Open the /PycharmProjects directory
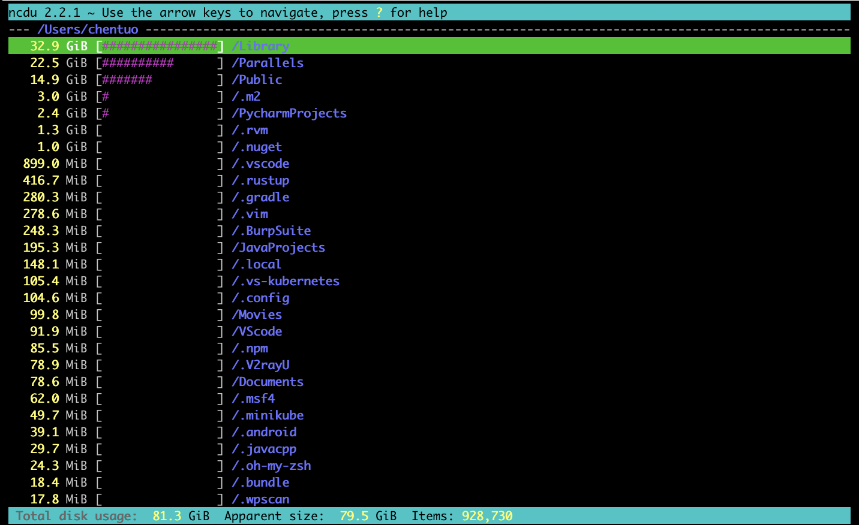 (x=289, y=113)
